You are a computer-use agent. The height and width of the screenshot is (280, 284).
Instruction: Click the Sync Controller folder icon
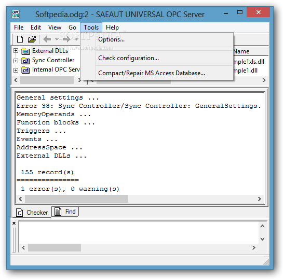pos(25,61)
